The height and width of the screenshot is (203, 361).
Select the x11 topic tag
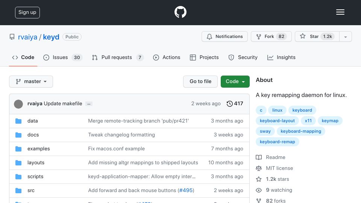308,121
